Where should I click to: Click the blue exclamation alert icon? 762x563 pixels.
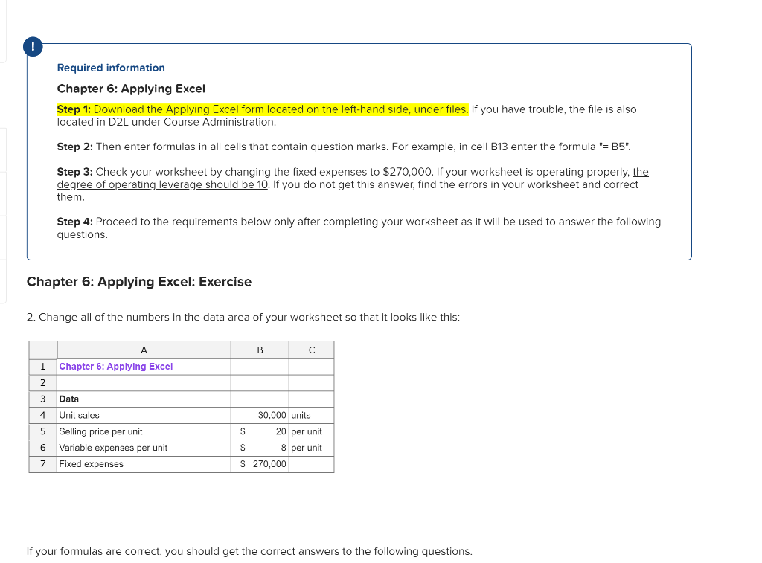click(33, 45)
